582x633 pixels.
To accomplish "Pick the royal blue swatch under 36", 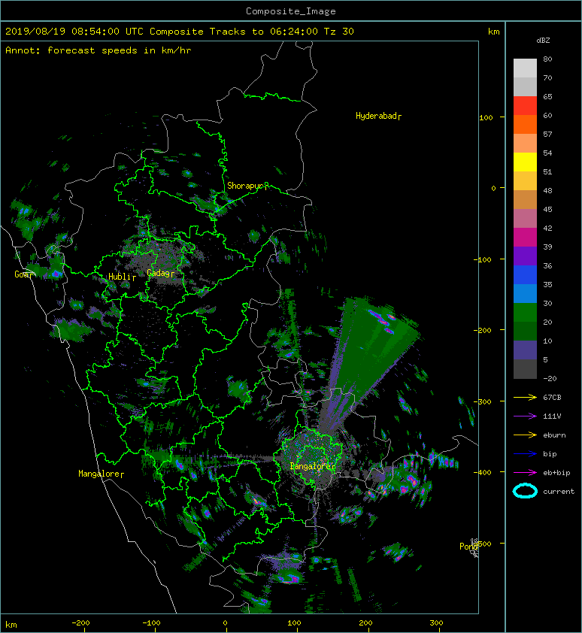I will click(525, 275).
